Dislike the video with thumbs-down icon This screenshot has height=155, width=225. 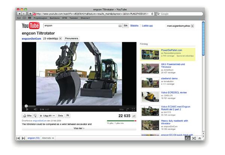tap(35, 116)
